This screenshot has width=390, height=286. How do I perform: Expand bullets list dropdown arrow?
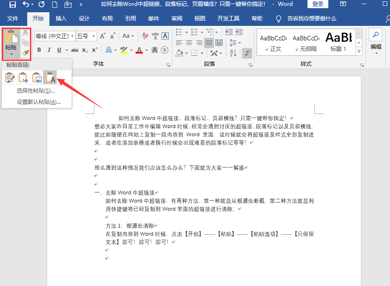pyautogui.click(x=186, y=32)
